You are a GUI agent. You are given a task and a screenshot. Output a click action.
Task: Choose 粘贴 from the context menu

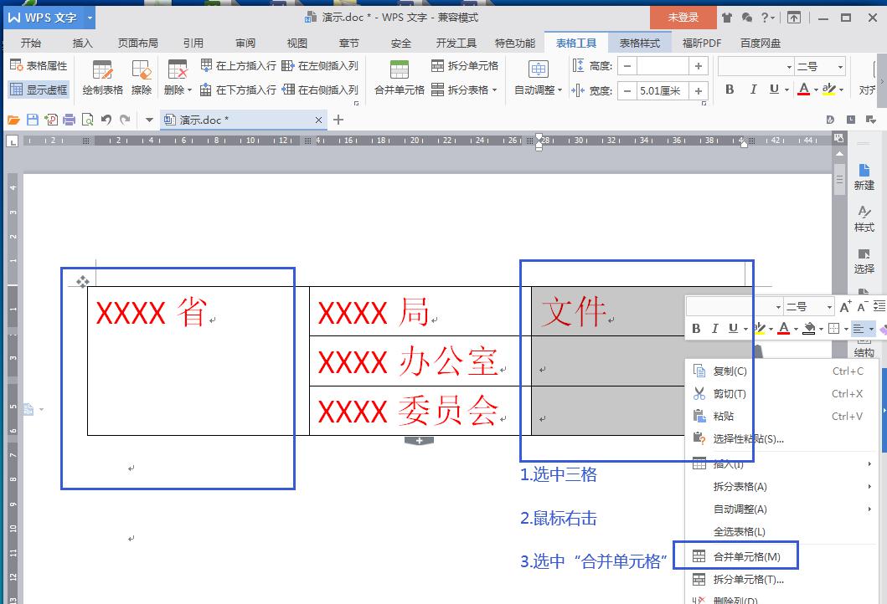coord(781,417)
